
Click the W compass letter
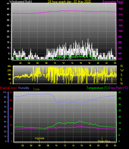(122, 70)
